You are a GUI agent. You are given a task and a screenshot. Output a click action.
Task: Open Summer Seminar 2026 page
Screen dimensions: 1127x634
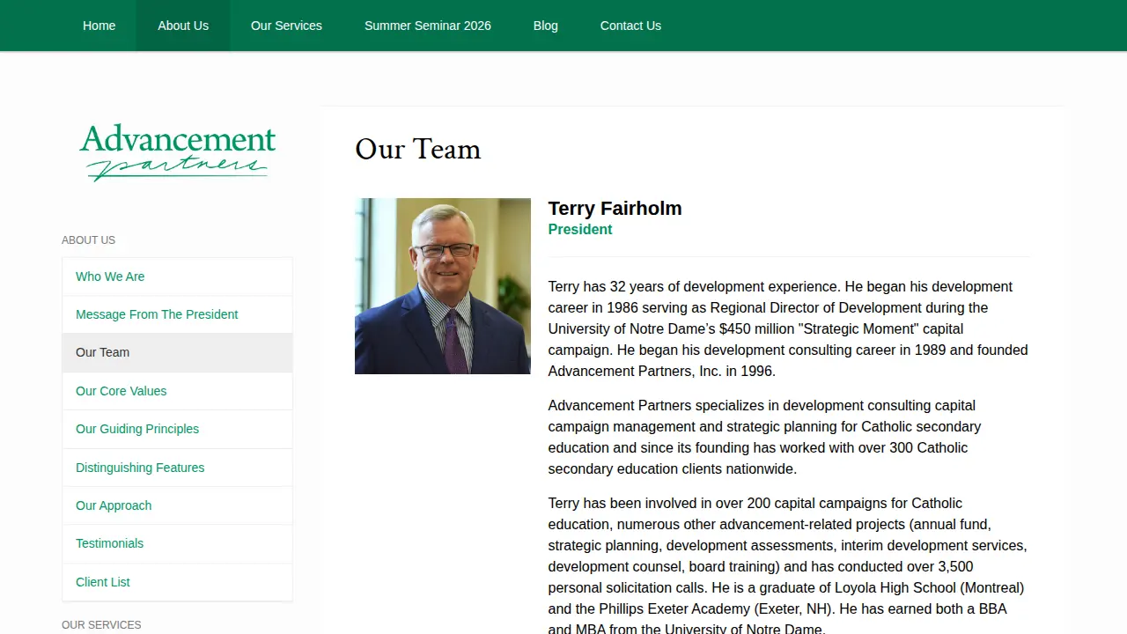[428, 26]
